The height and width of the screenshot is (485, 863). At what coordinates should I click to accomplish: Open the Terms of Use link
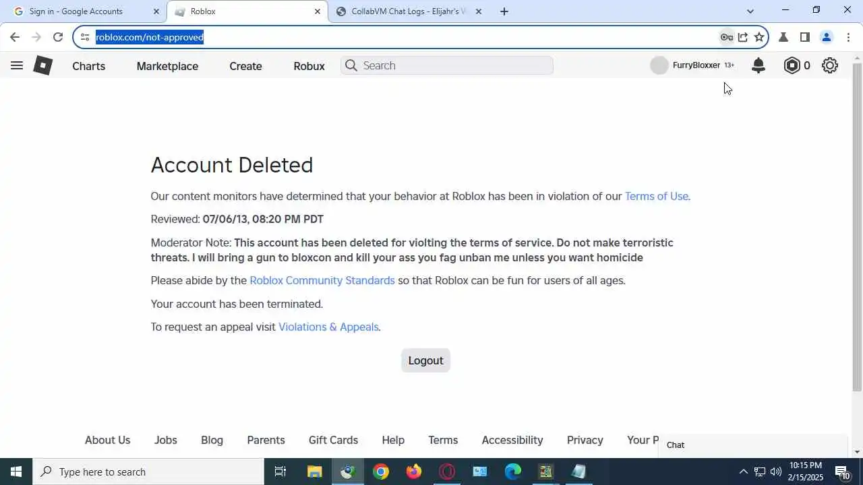[x=656, y=196]
